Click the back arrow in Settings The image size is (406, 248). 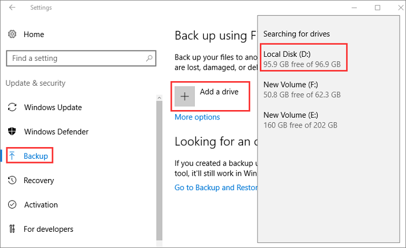coord(12,8)
